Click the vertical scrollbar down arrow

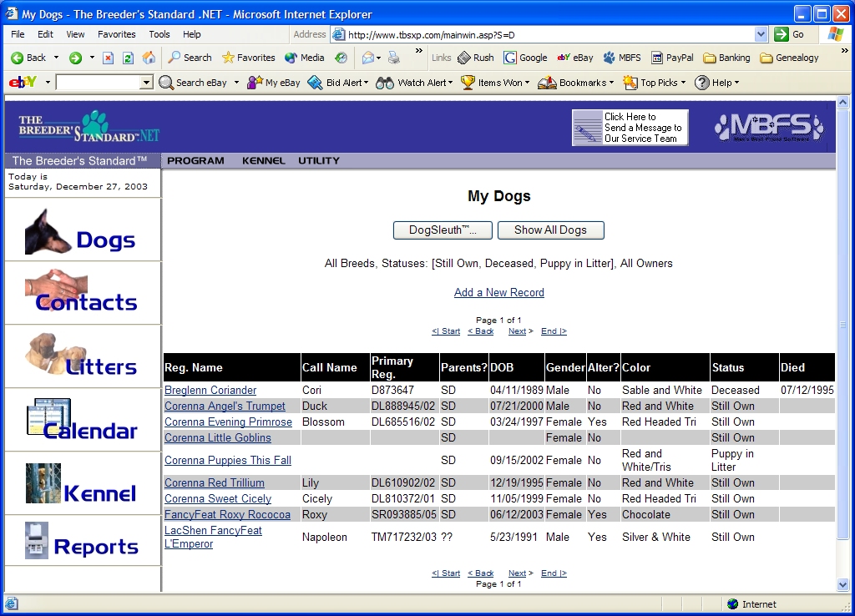click(x=842, y=585)
